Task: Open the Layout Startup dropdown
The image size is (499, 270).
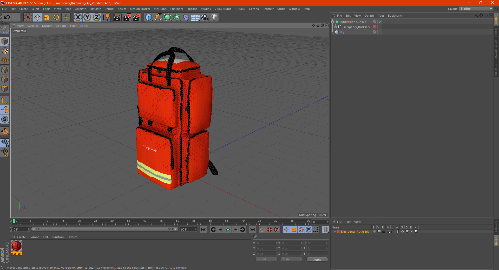Action: [476, 9]
